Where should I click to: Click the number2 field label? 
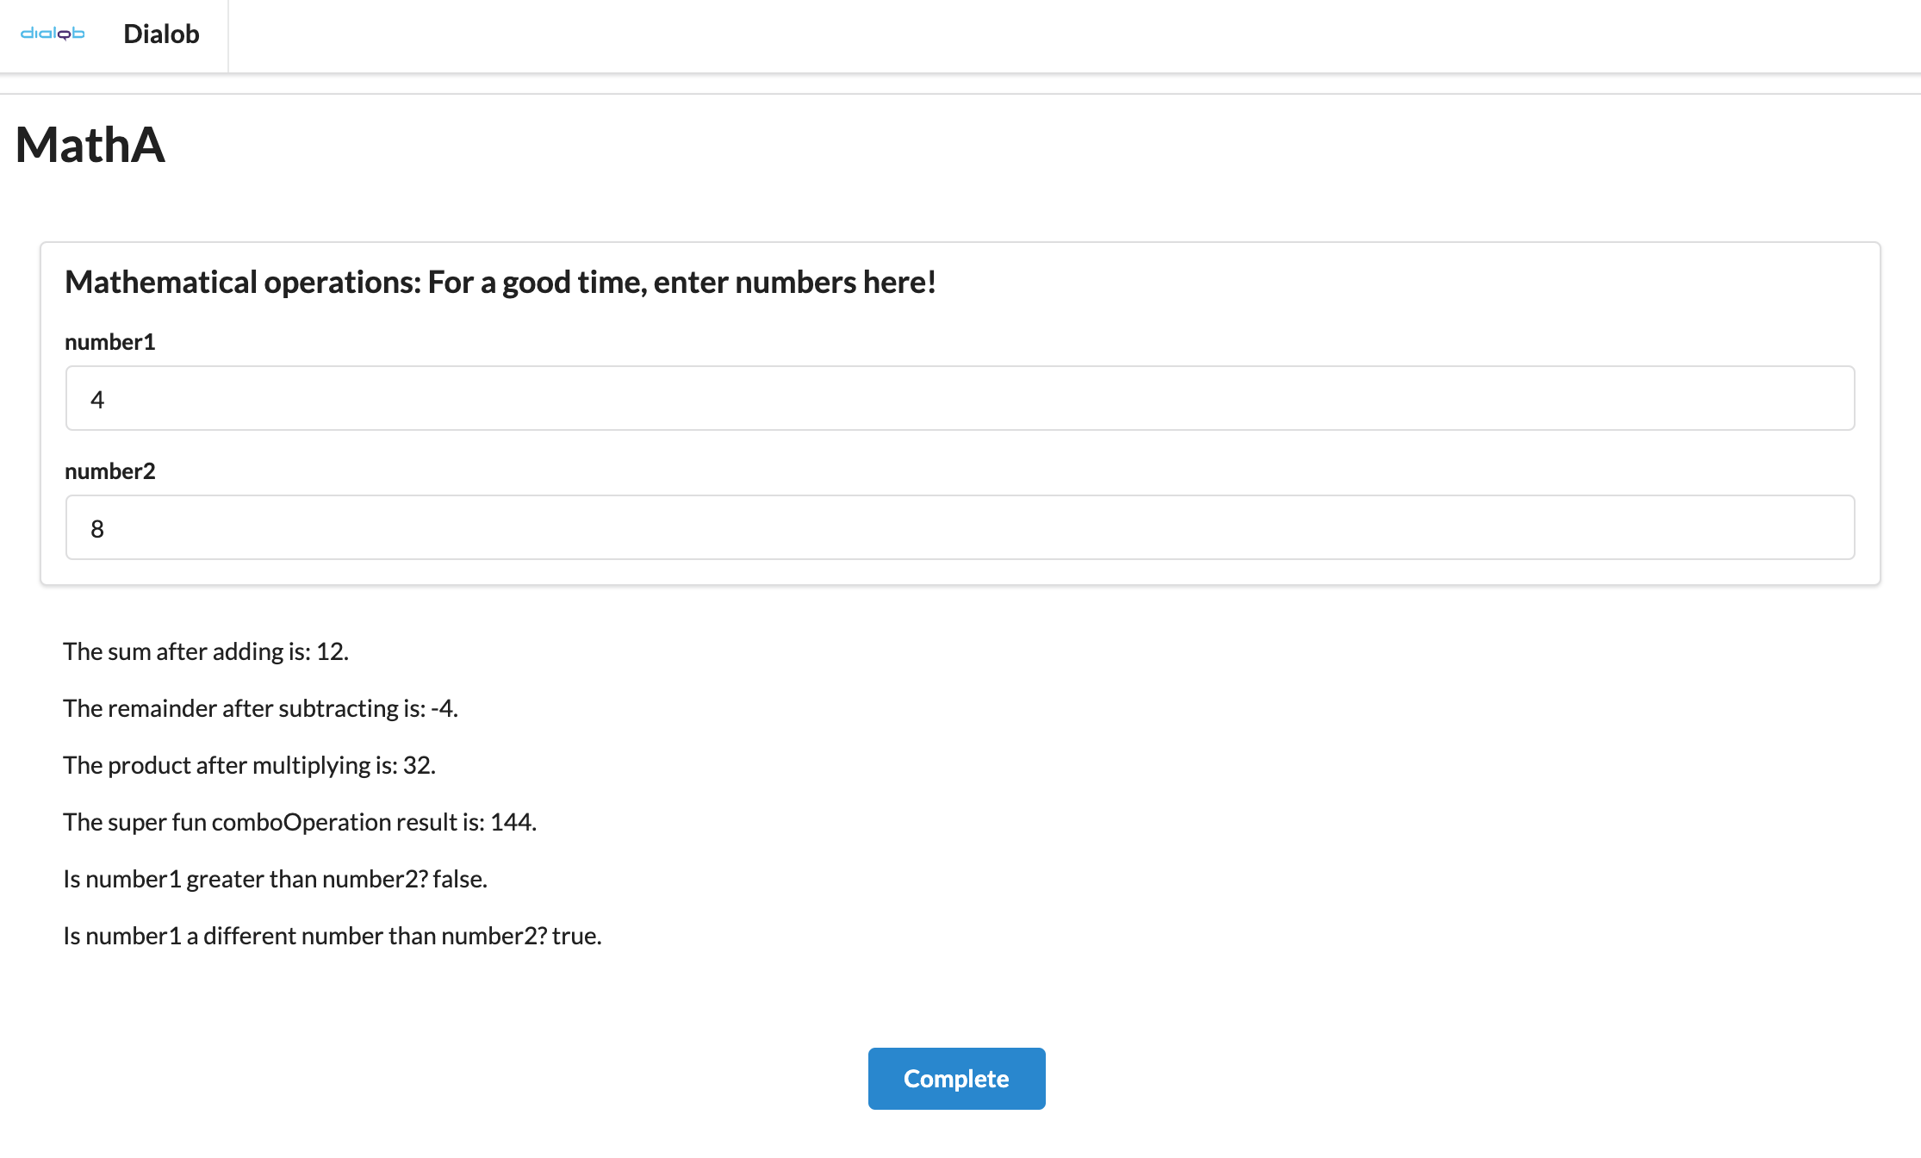click(x=110, y=470)
